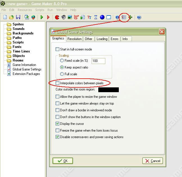Create a path icon
The image size is (182, 177).
tap(76, 17)
